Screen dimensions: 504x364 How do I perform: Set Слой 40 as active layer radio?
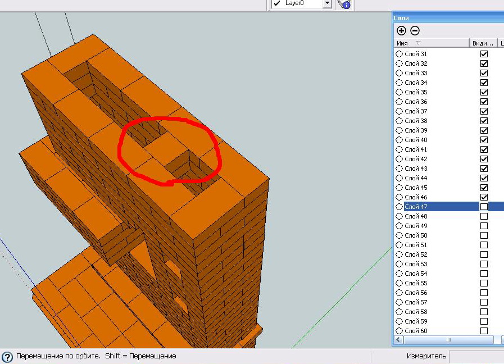[x=399, y=140]
